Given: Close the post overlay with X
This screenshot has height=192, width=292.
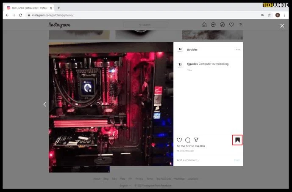Looking at the screenshot, I should (x=282, y=26).
